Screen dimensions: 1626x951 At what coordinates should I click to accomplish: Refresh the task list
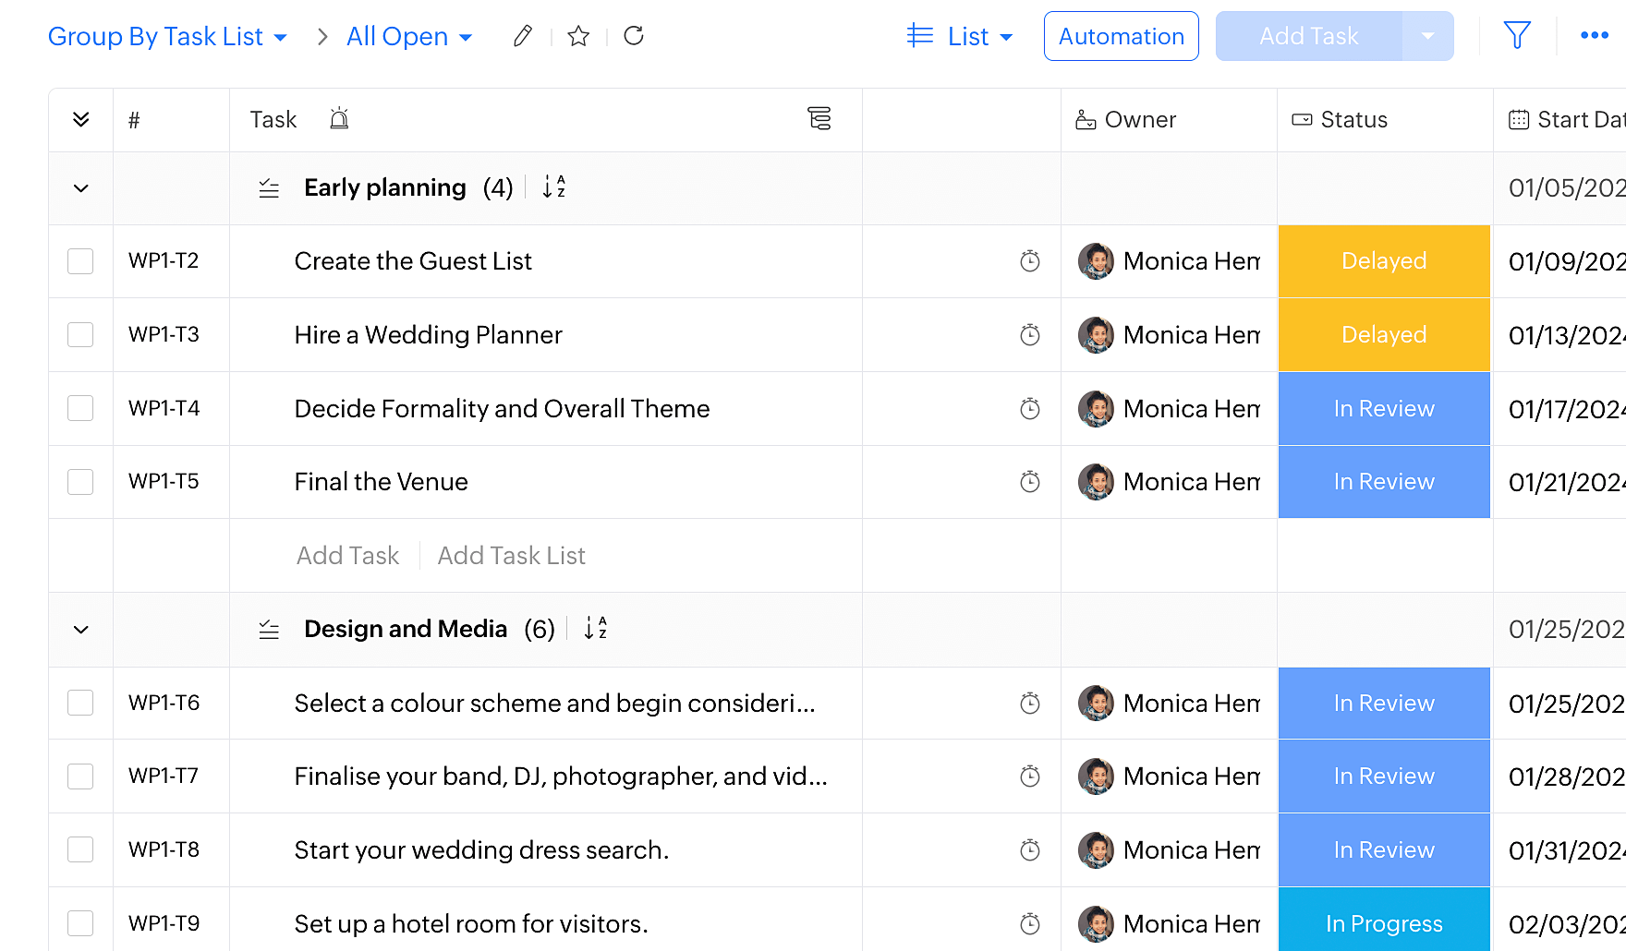(x=634, y=36)
